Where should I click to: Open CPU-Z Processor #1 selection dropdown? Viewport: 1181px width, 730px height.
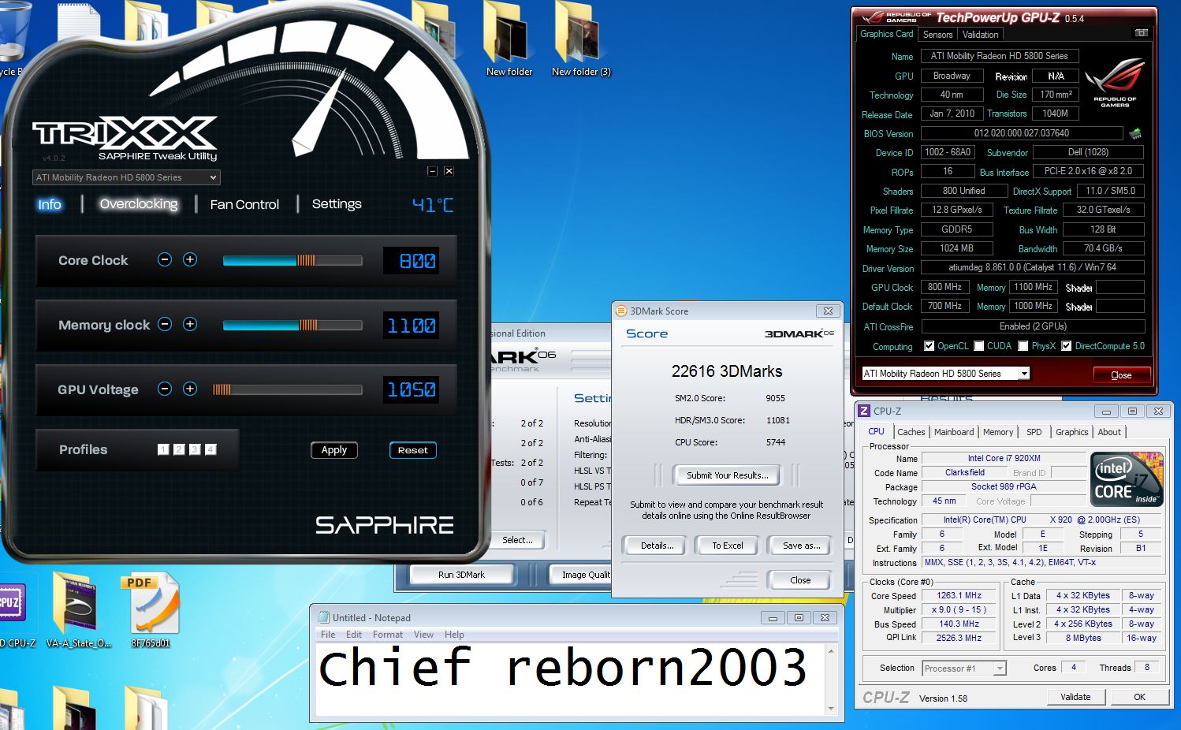tap(964, 669)
